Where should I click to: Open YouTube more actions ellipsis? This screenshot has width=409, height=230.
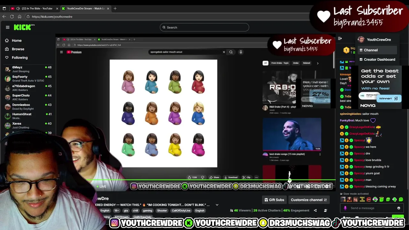(256, 177)
